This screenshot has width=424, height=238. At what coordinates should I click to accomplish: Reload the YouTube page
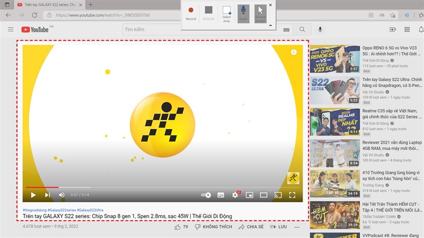(x=34, y=15)
